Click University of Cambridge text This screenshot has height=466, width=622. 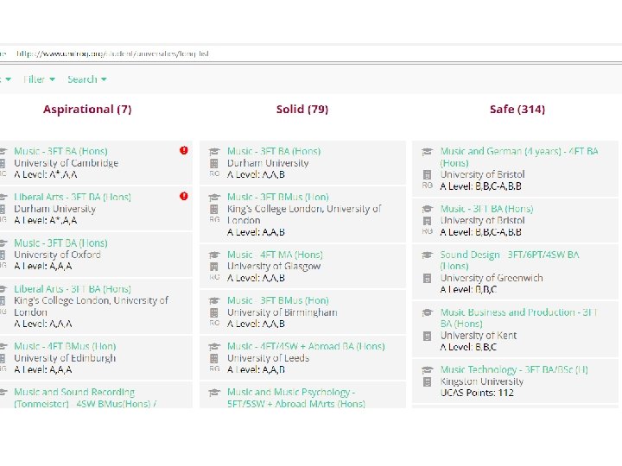[67, 163]
